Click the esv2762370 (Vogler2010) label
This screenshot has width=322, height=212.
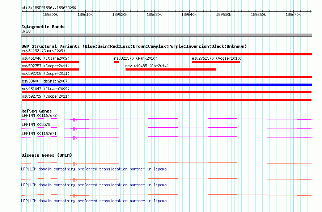point(217,58)
